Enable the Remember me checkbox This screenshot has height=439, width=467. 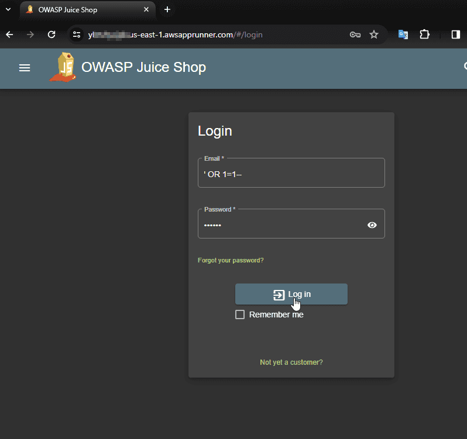pyautogui.click(x=240, y=314)
